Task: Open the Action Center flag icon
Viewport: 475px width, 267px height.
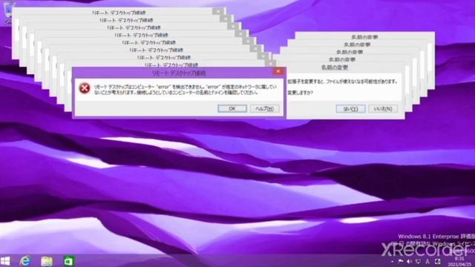Action: point(401,261)
